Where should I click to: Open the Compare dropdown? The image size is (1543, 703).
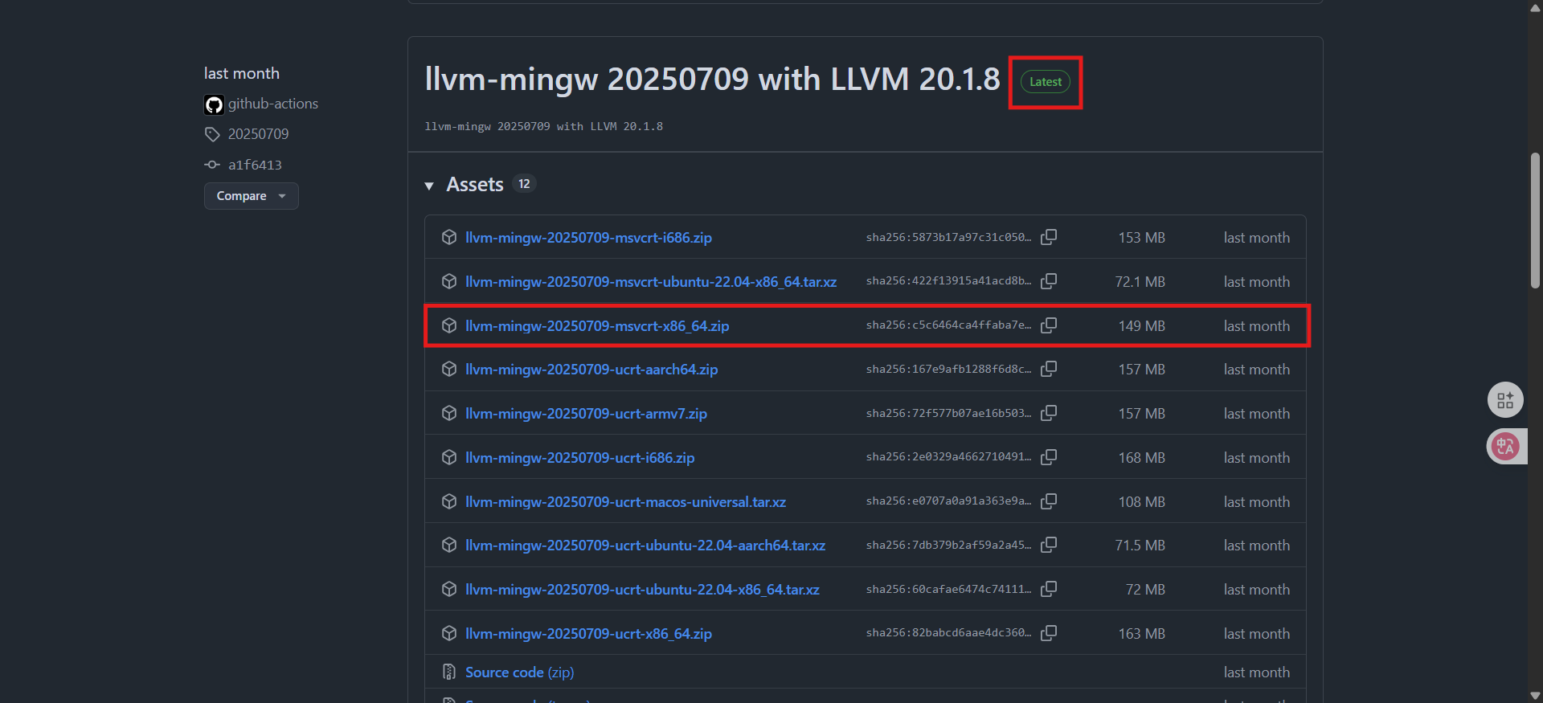pos(251,196)
